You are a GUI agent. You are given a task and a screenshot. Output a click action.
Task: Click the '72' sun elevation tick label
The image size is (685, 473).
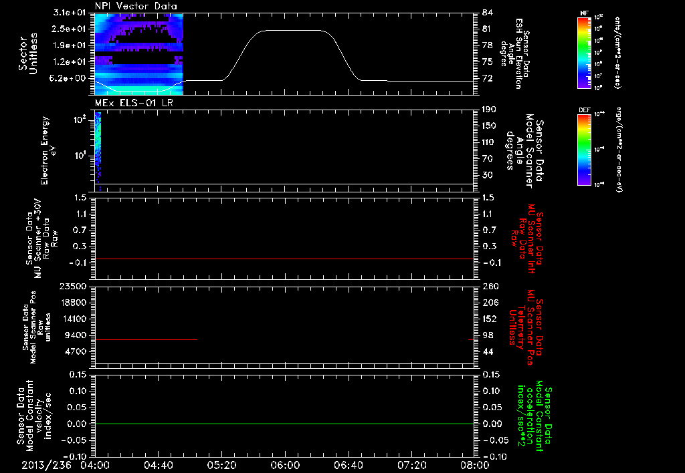(x=487, y=79)
